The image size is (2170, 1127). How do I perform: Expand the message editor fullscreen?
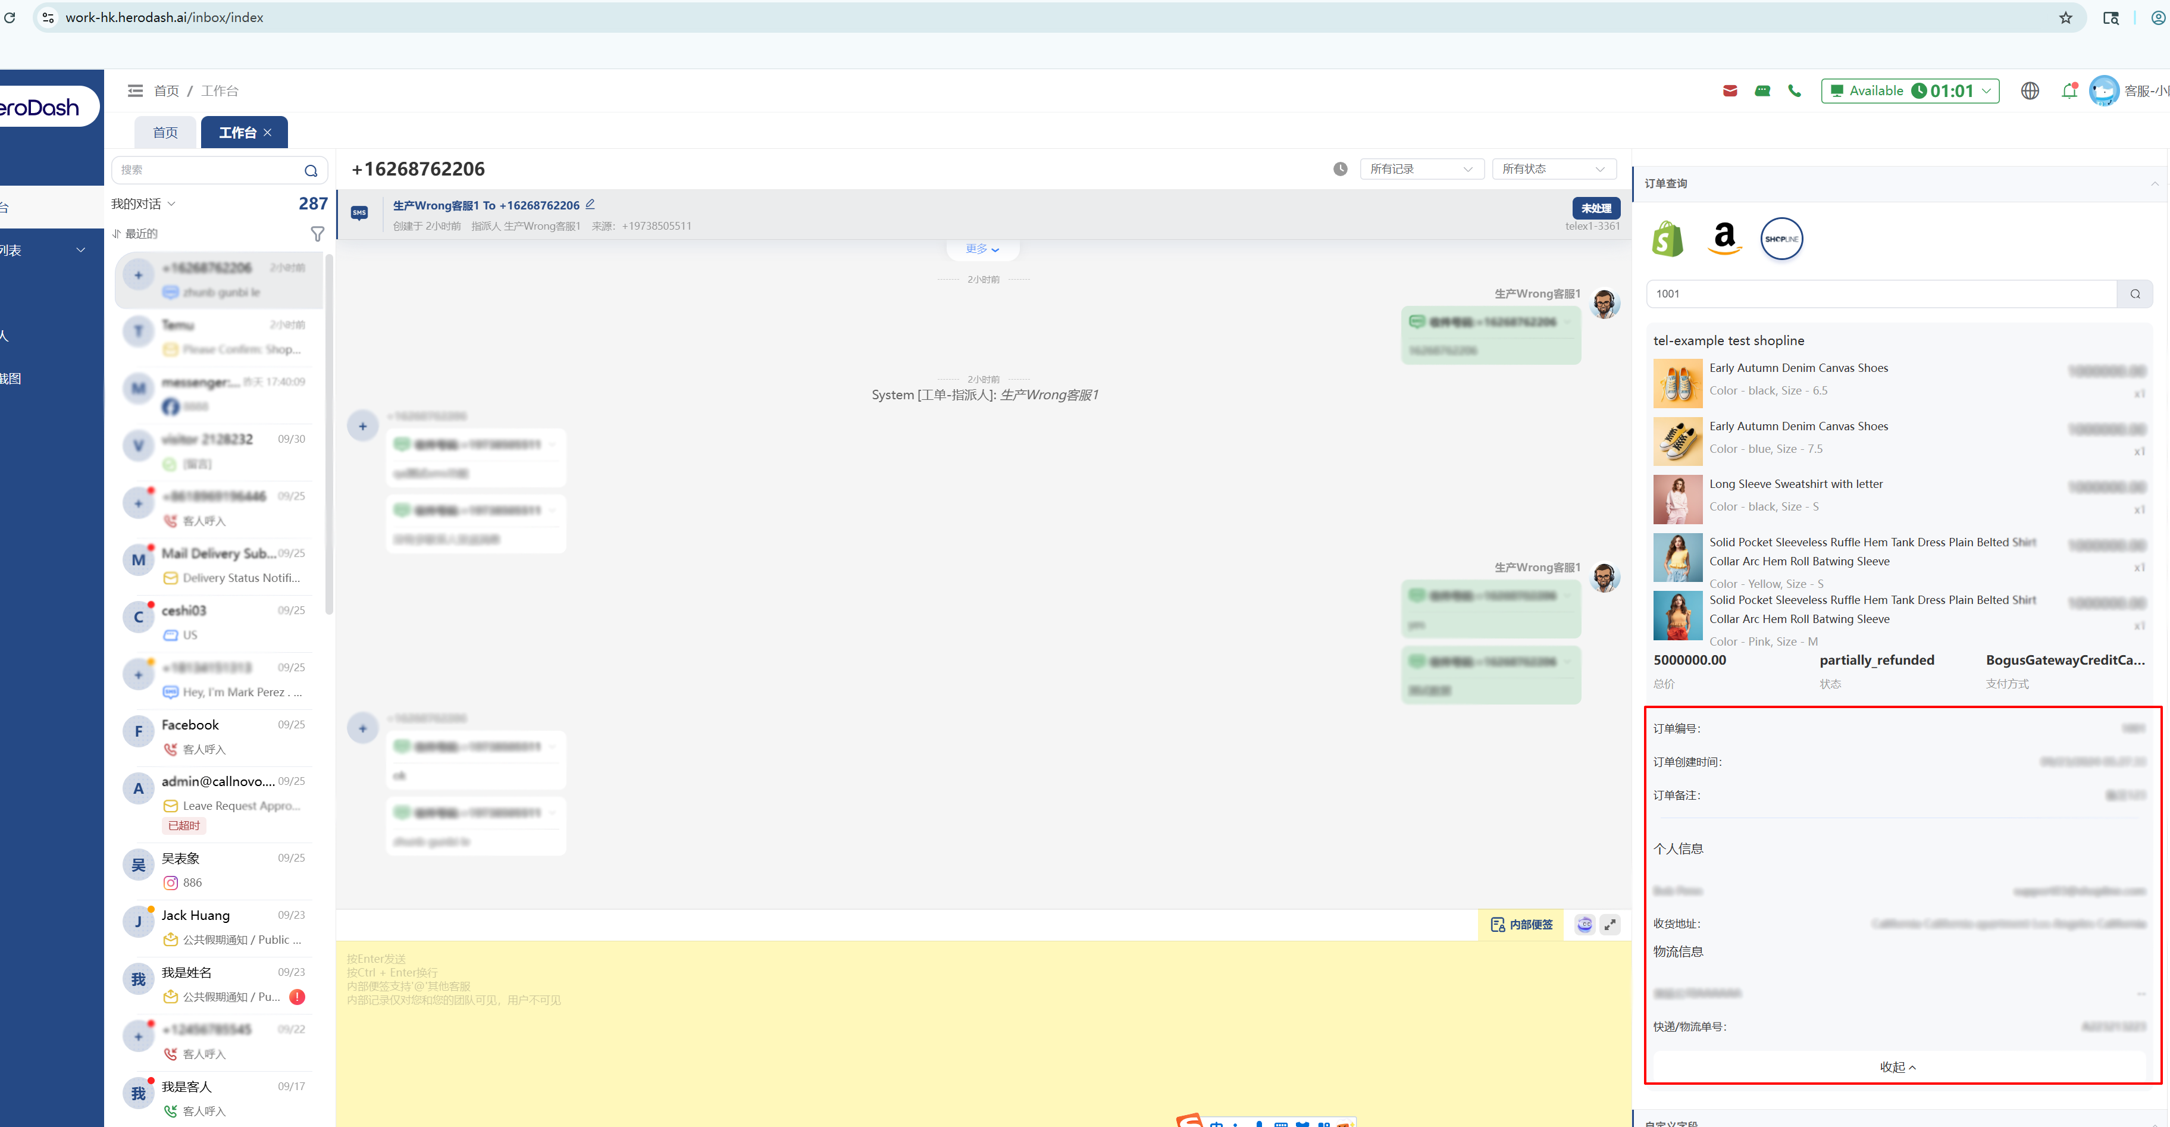coord(1610,925)
